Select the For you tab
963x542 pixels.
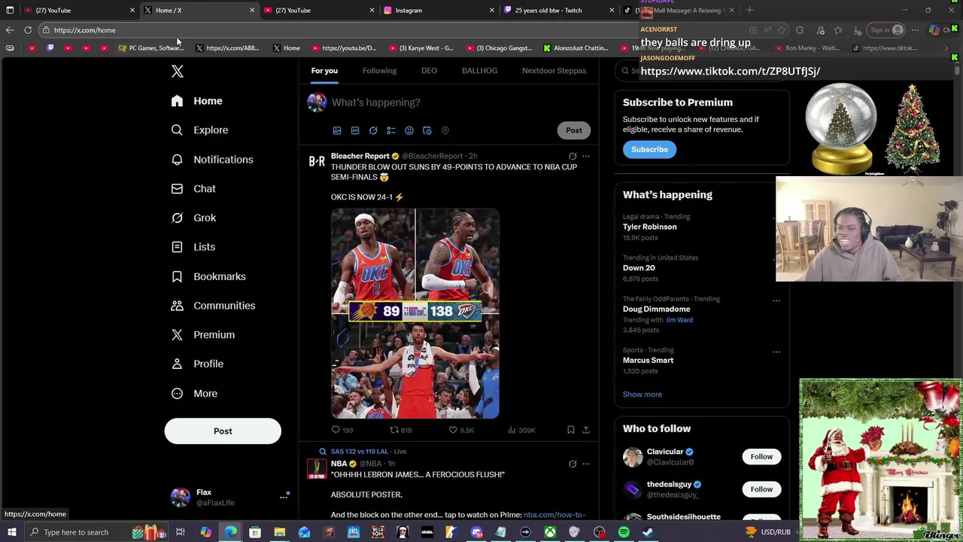(324, 71)
